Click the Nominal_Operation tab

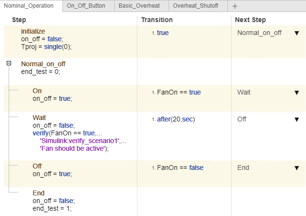pyautogui.click(x=31, y=6)
